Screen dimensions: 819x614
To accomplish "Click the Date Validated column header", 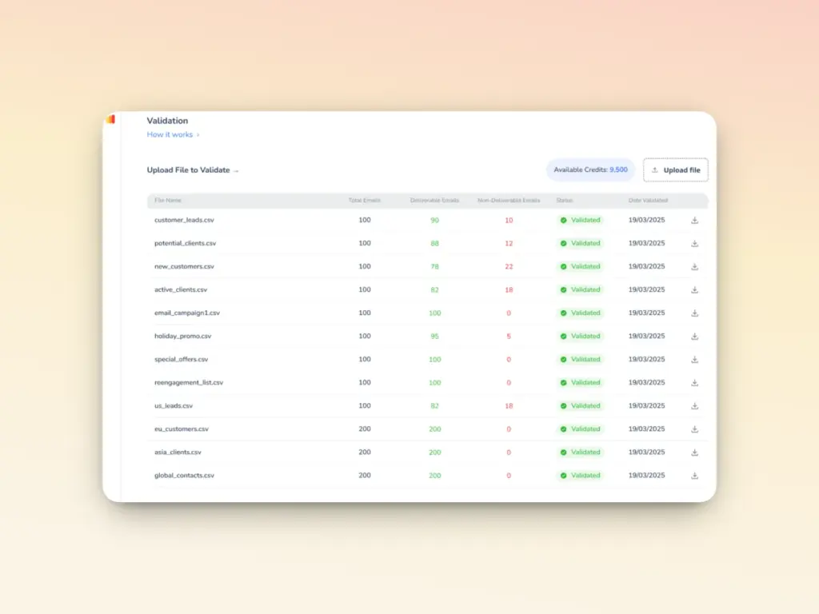I will 648,201.
